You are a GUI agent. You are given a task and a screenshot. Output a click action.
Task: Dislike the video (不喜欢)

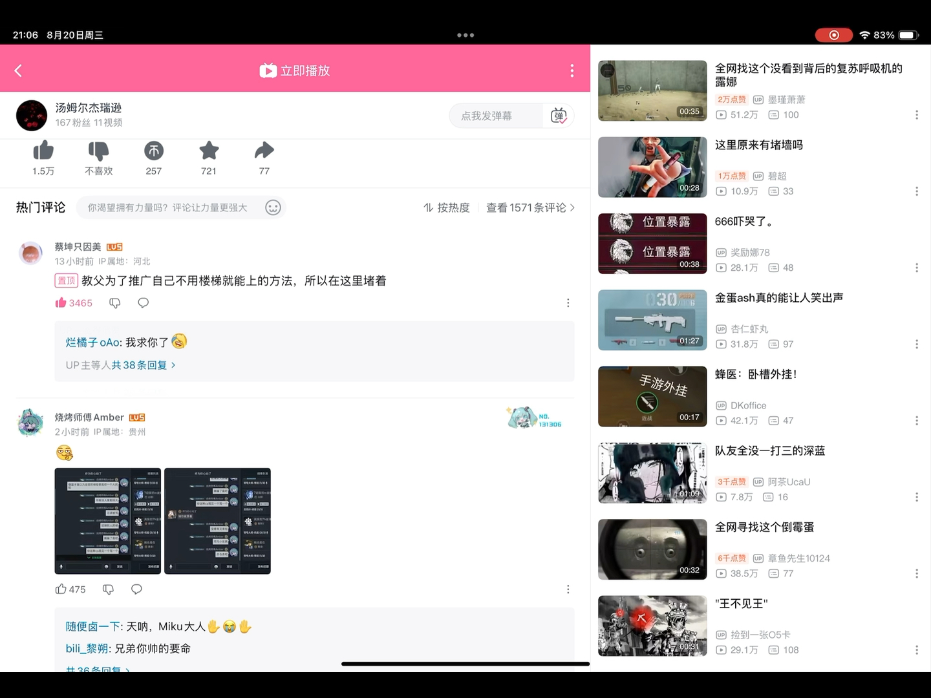tap(98, 151)
